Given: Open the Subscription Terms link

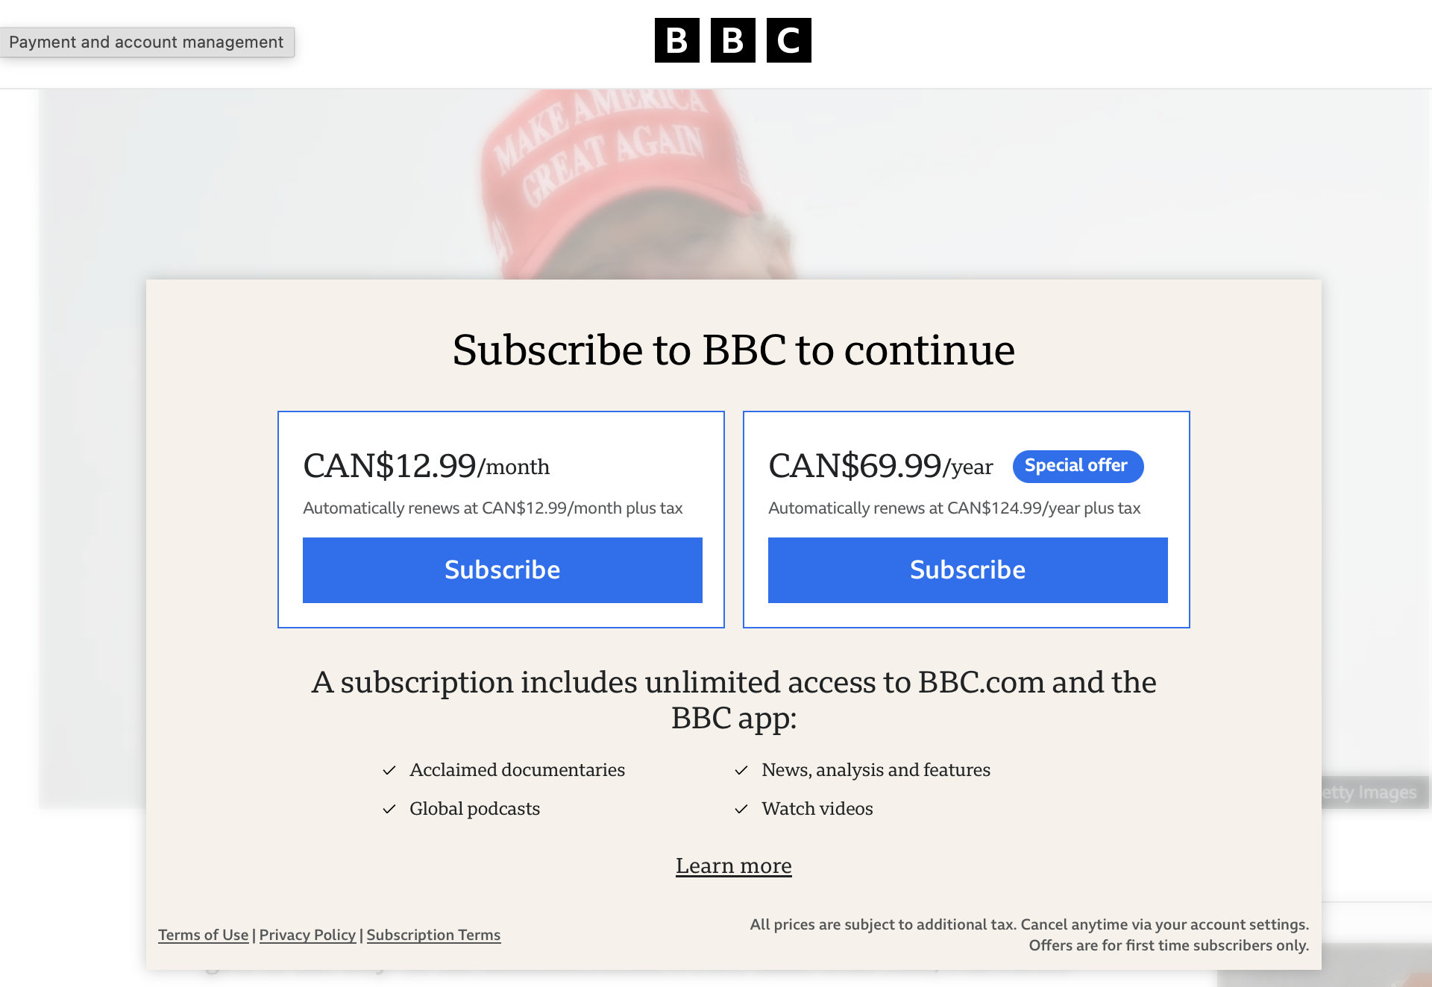Looking at the screenshot, I should click(x=433, y=935).
